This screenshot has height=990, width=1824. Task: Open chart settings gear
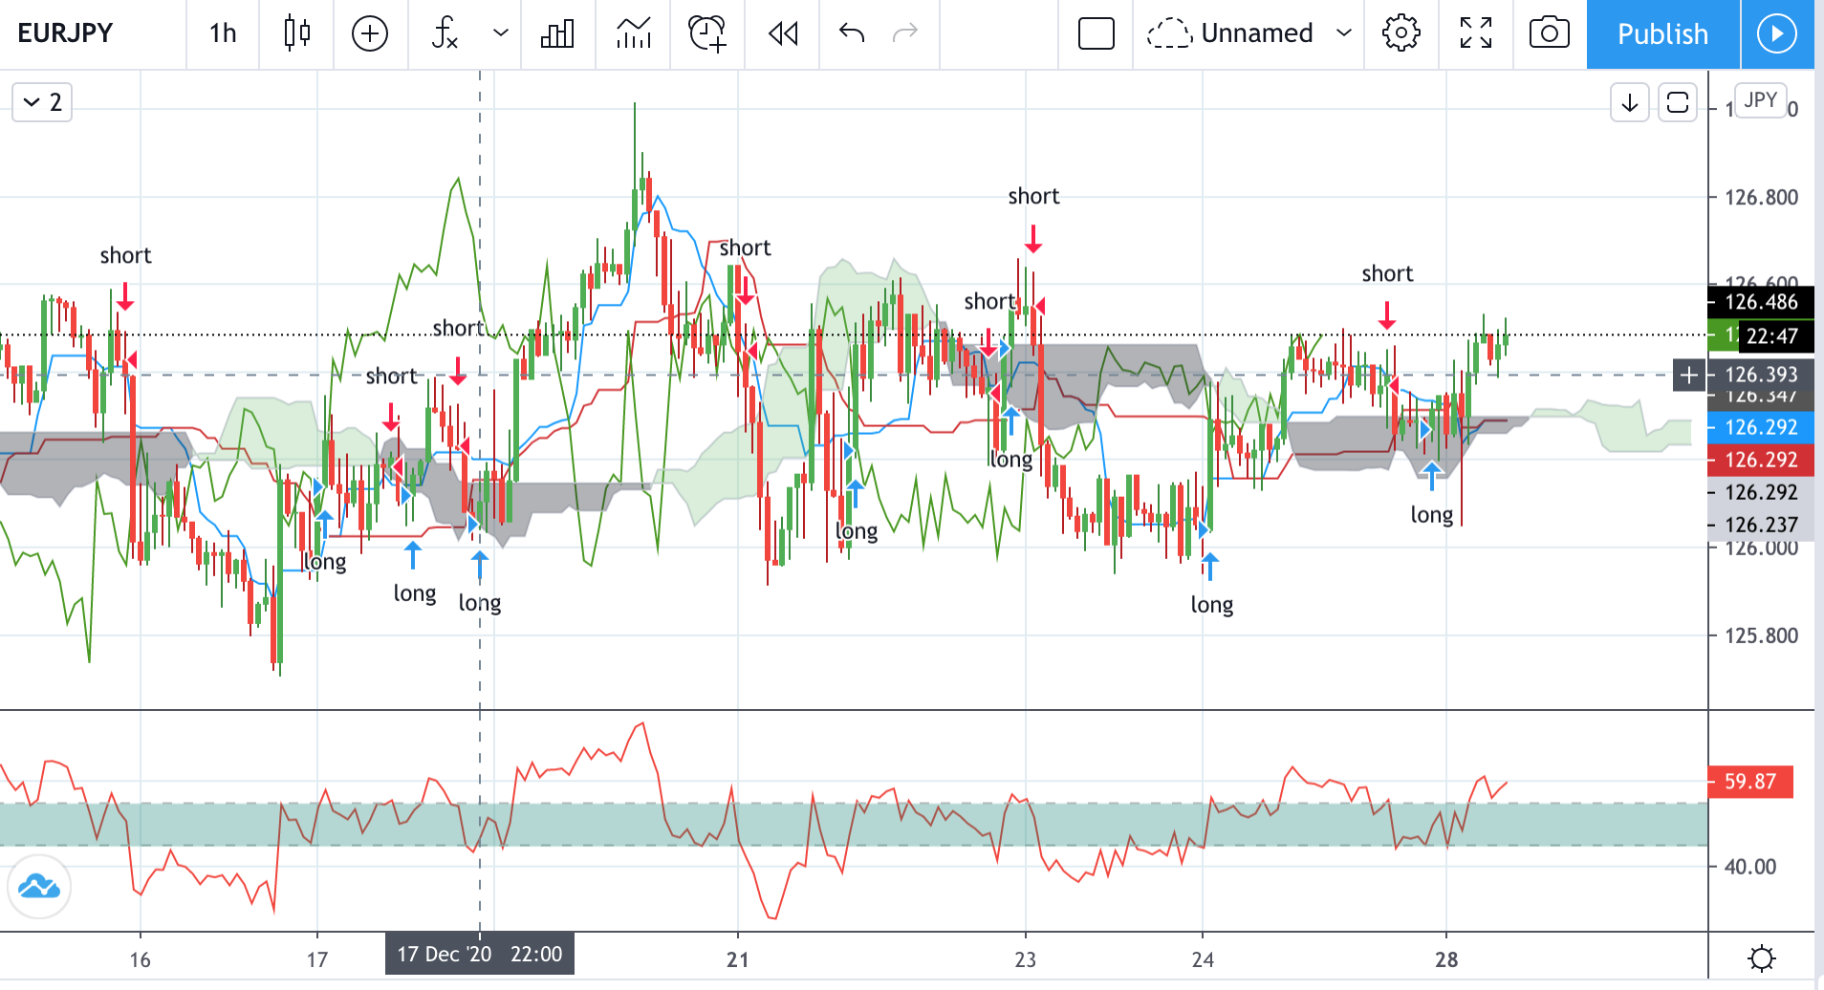[1401, 33]
